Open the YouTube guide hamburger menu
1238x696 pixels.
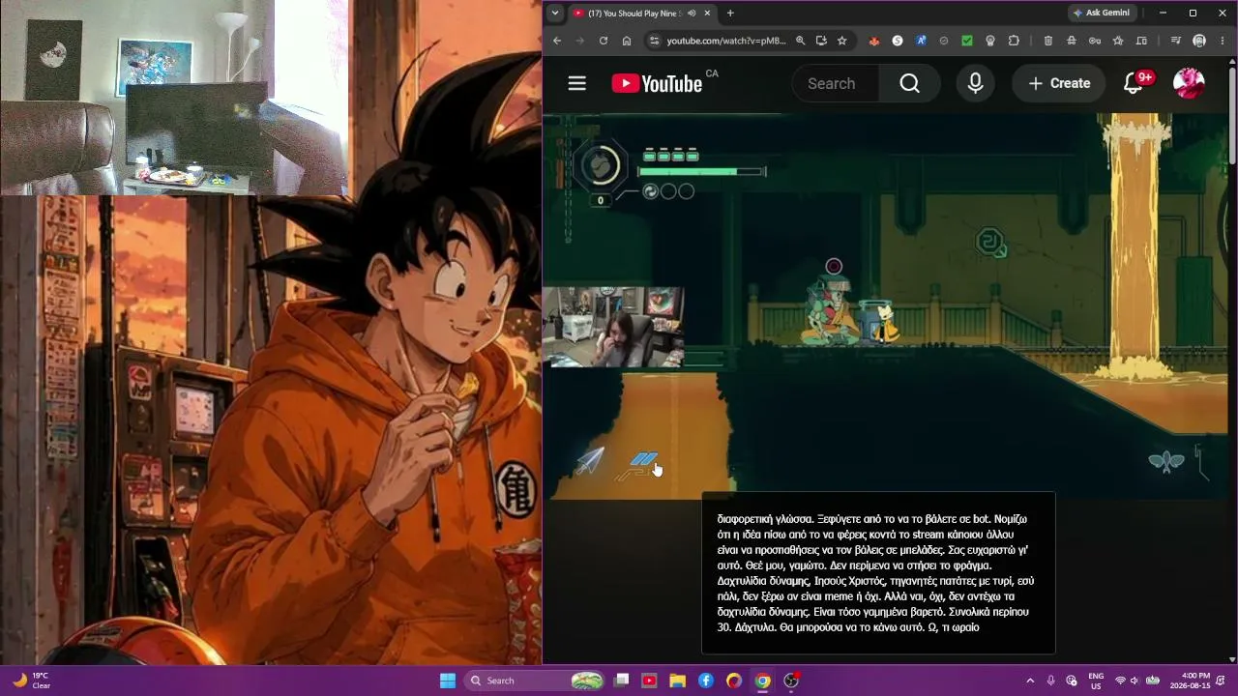577,83
